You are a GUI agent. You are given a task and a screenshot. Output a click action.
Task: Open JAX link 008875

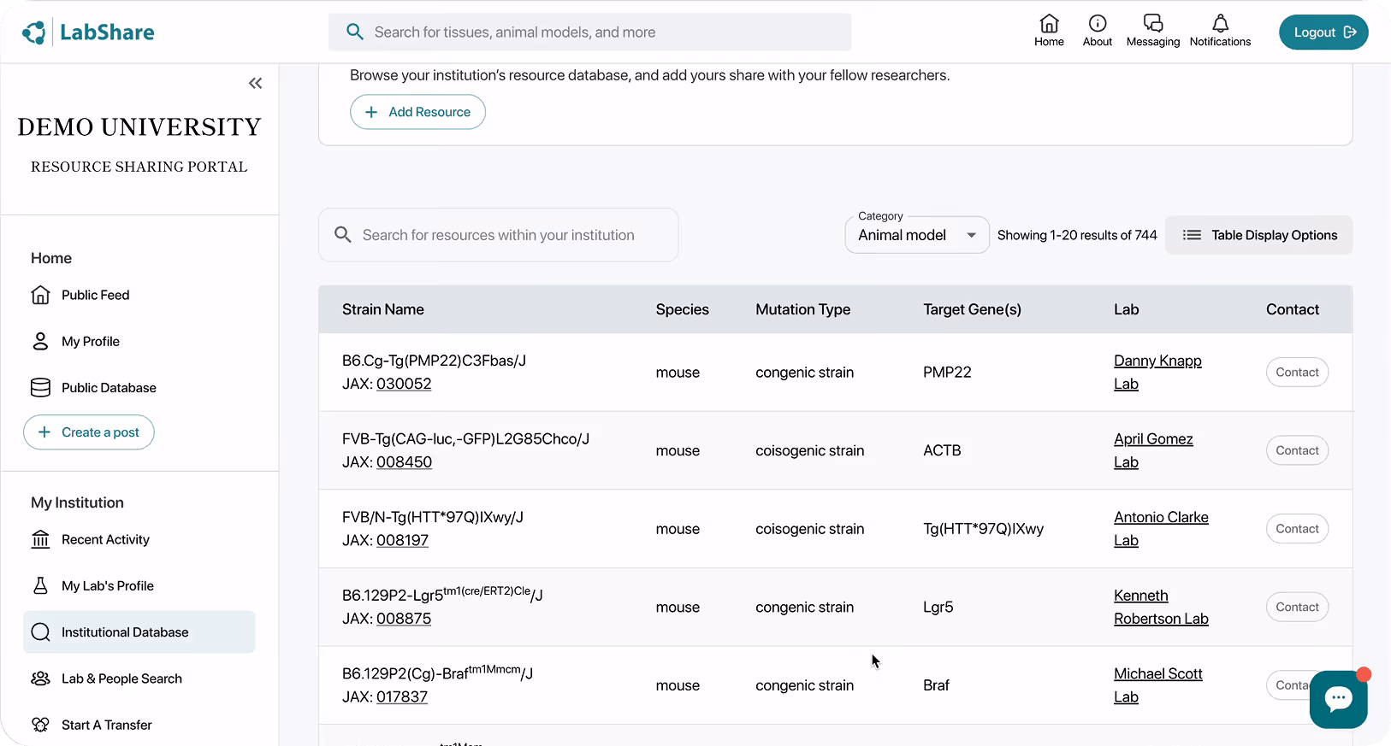(x=404, y=619)
